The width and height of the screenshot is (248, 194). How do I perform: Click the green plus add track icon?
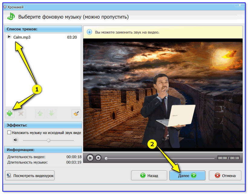point(9,113)
